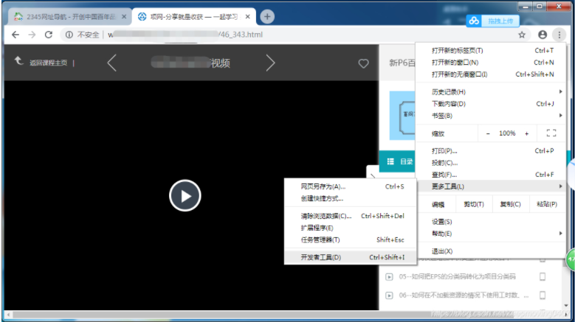Screen dimensions: 575x322
Task: Open a new tab with plus button
Action: coord(267,16)
